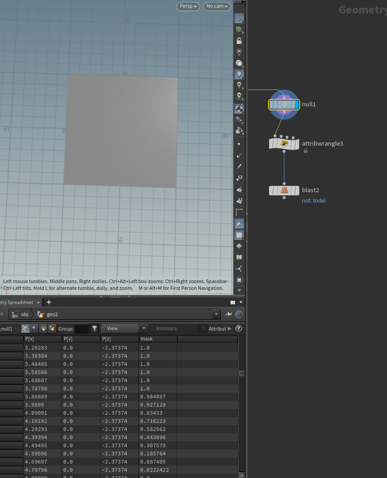Image resolution: width=387 pixels, height=478 pixels.
Task: Click the mask column header
Action: click(158, 339)
